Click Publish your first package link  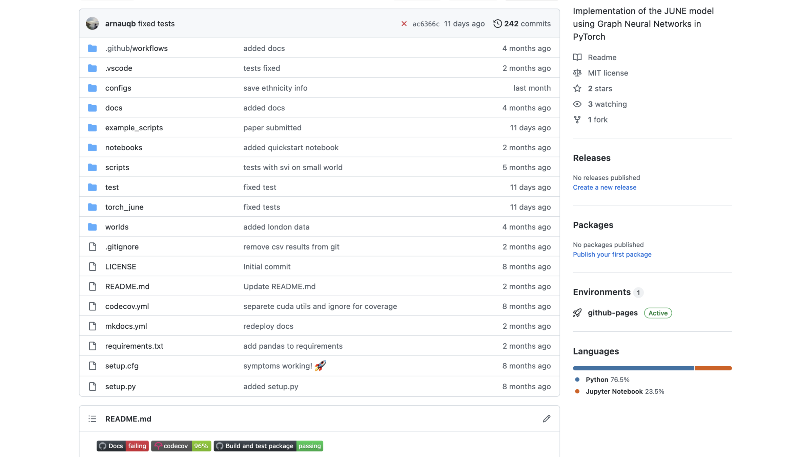coord(612,254)
